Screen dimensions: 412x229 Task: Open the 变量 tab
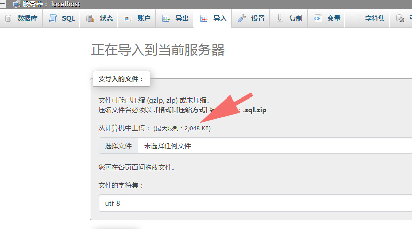pyautogui.click(x=326, y=18)
